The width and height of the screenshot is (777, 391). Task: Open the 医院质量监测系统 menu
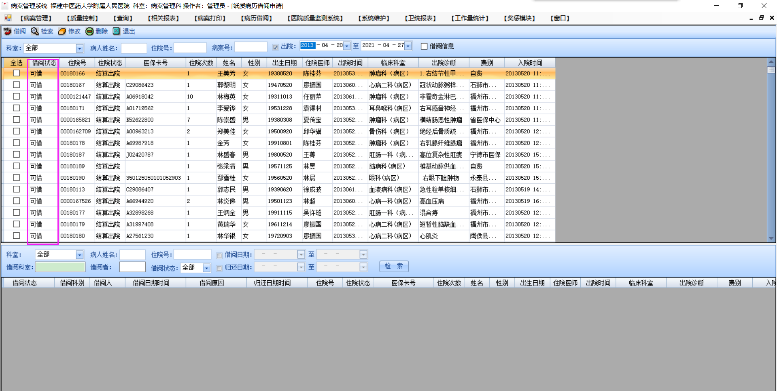tap(315, 18)
